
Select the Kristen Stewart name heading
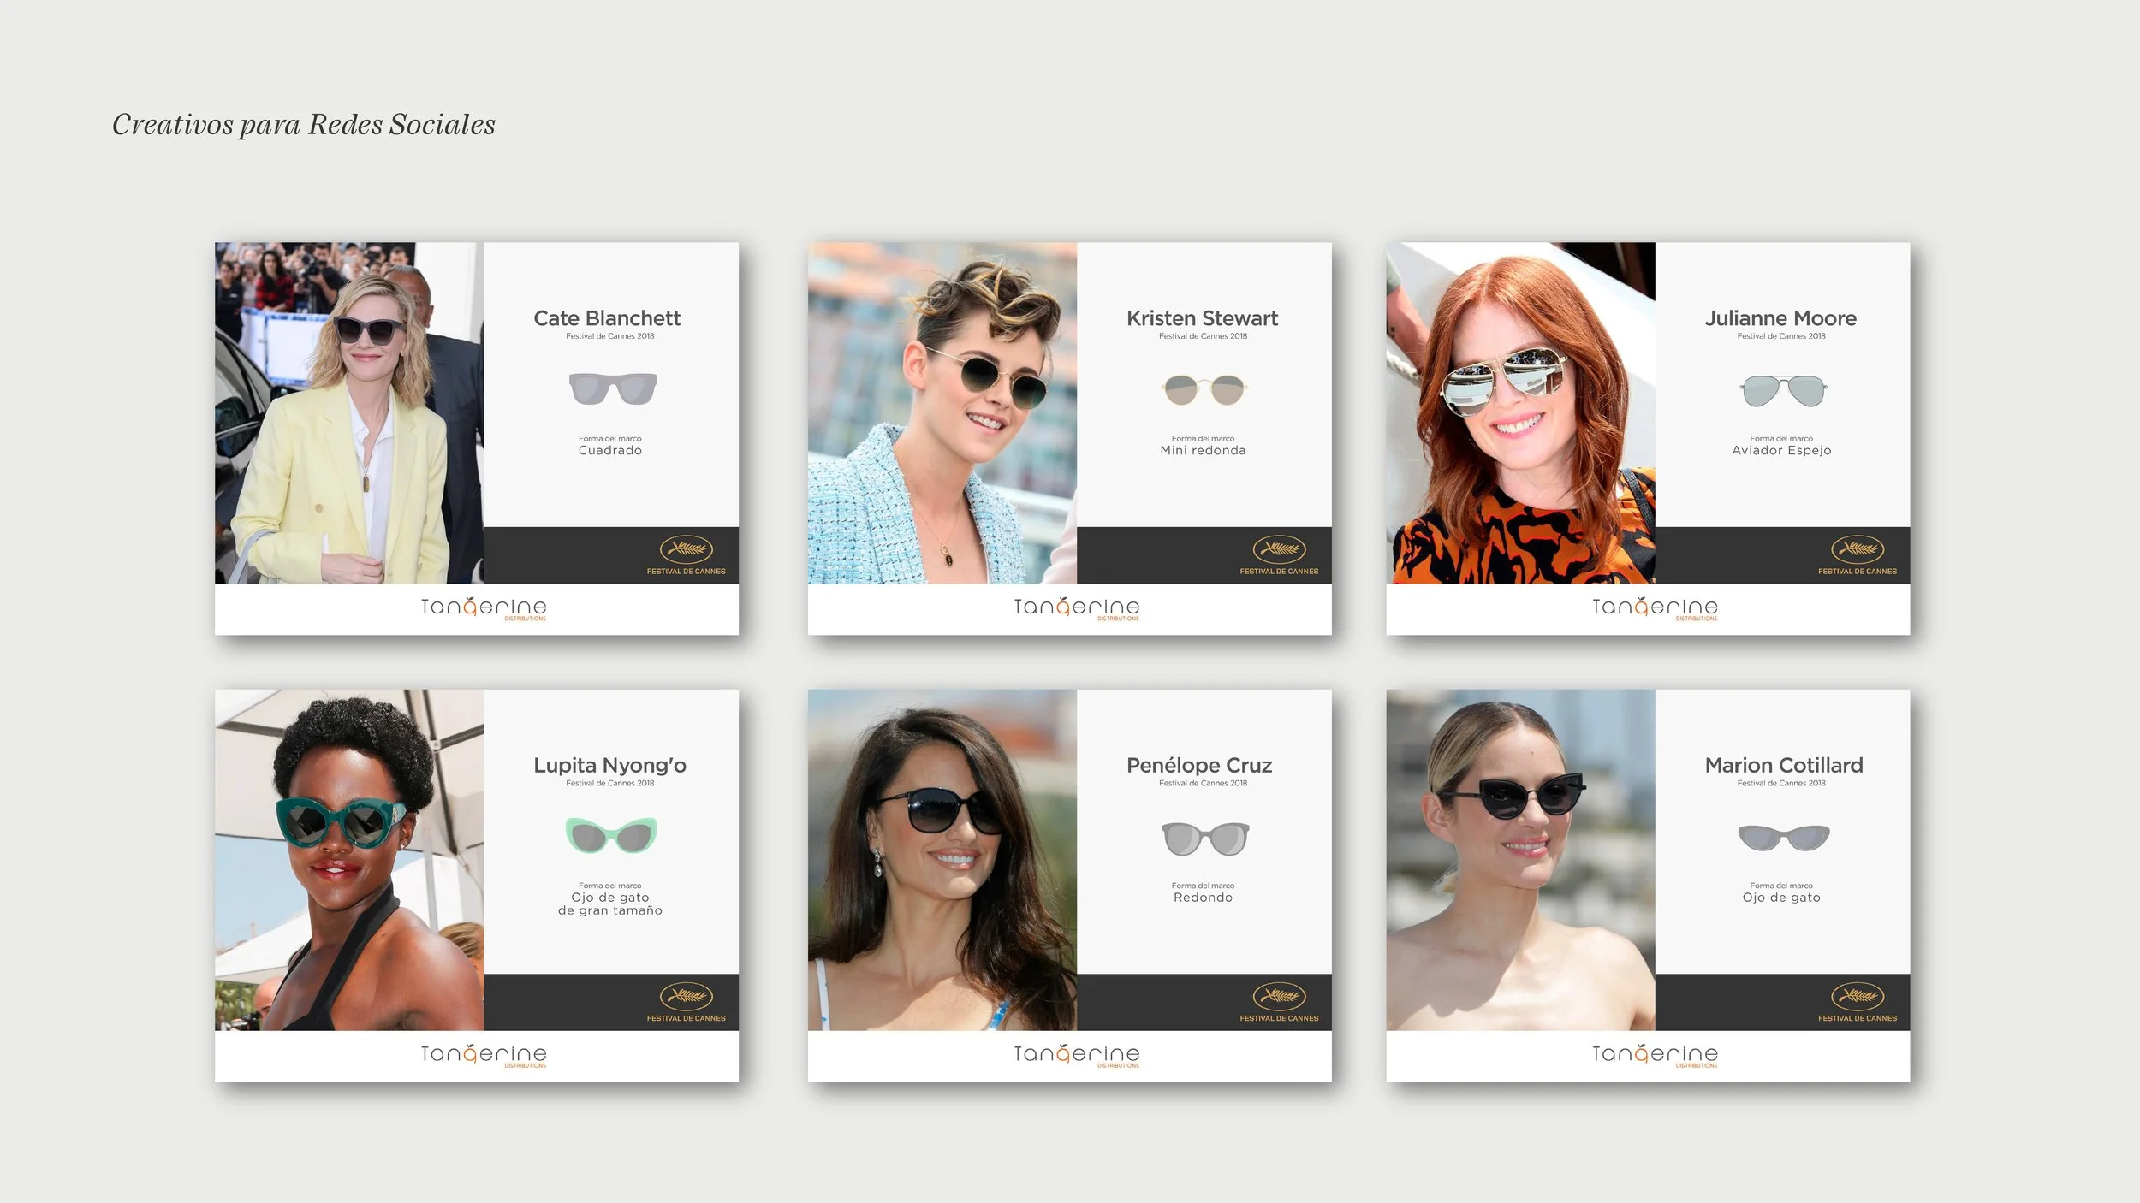(x=1202, y=318)
